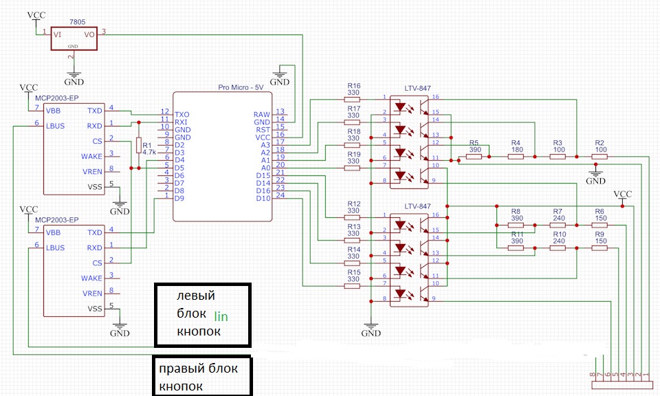
Task: Select the R12 330 resistor symbol
Action: coord(352,217)
